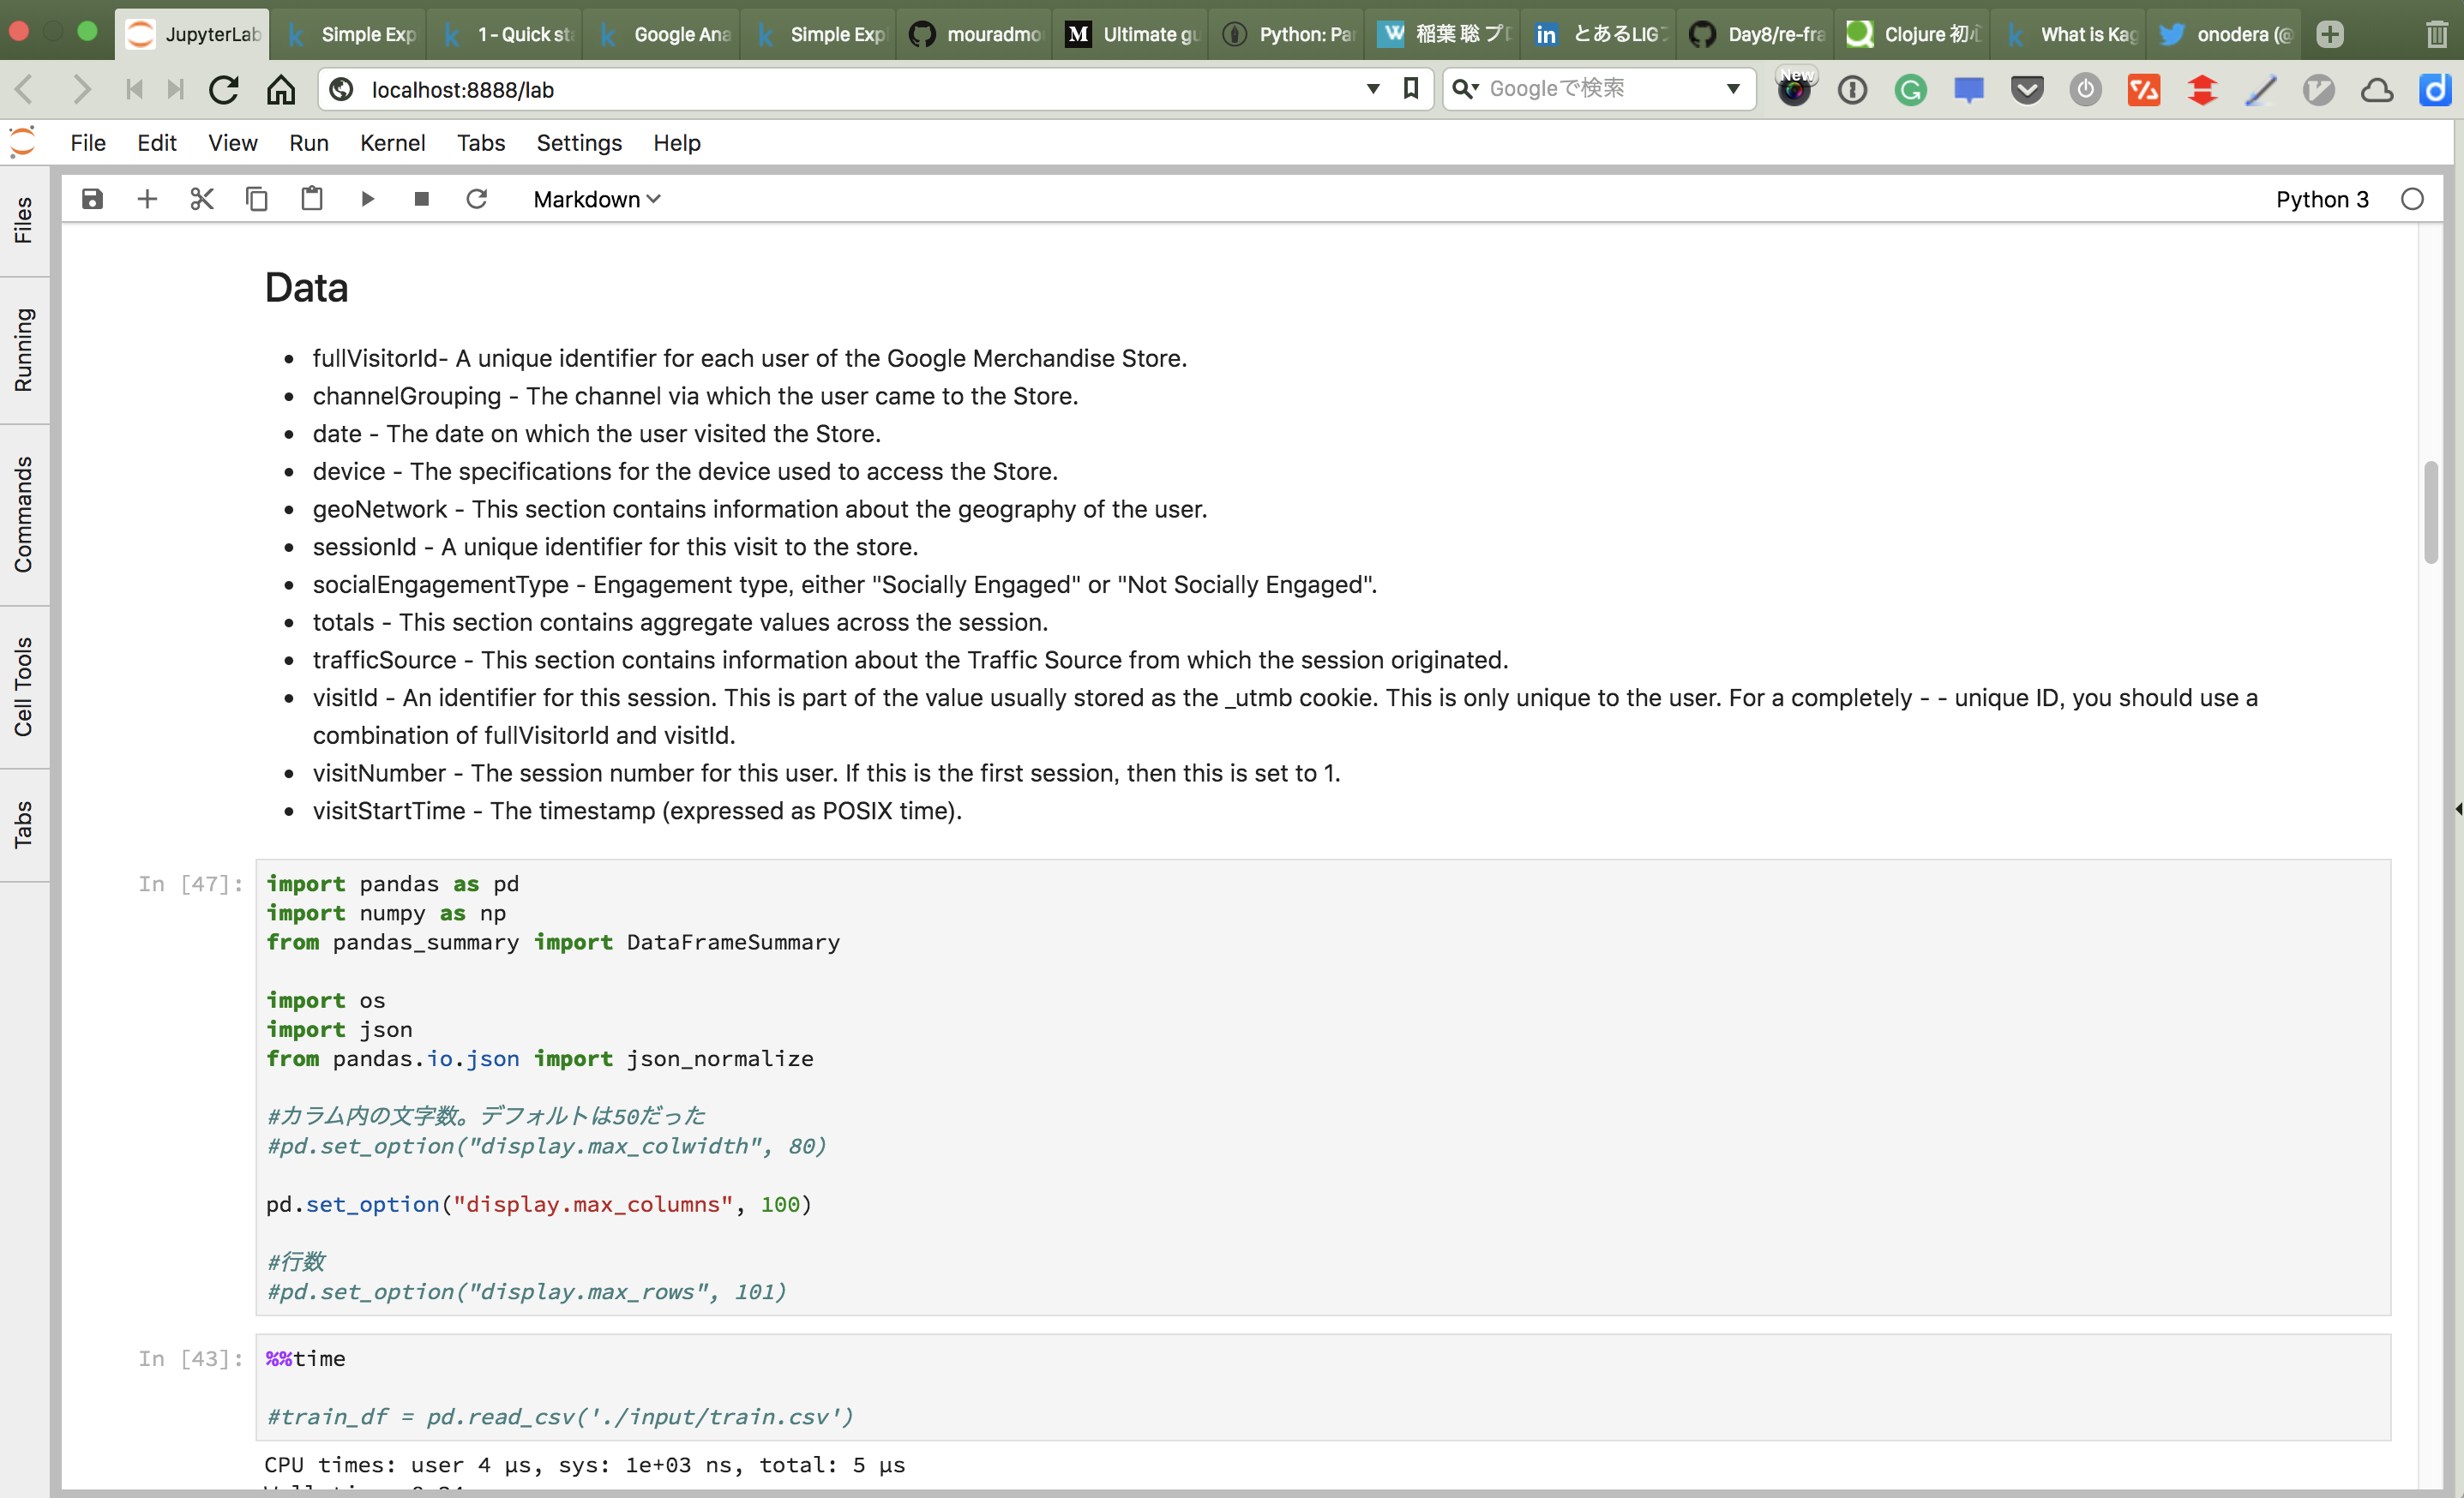Cut the selected cell
The height and width of the screenshot is (1498, 2464).
201,198
